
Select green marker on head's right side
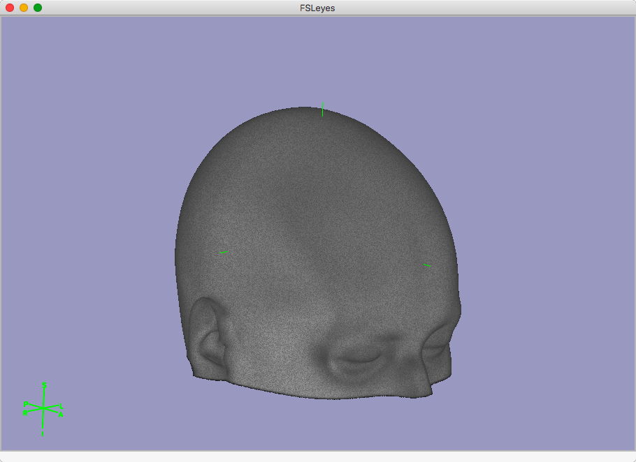426,264
